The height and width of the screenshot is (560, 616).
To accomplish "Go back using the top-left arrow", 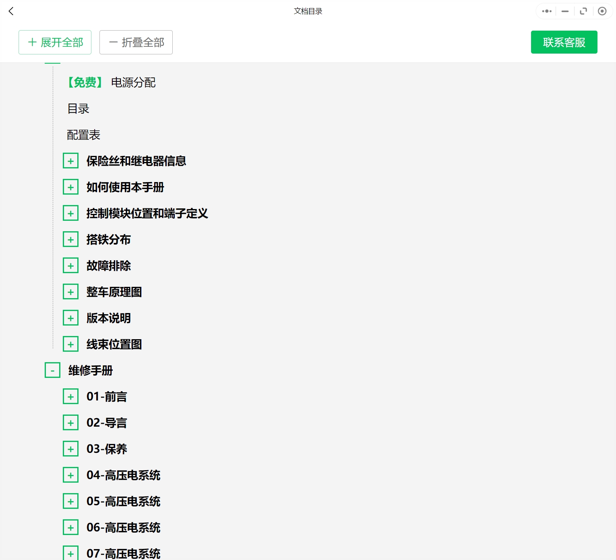I will click(x=11, y=11).
